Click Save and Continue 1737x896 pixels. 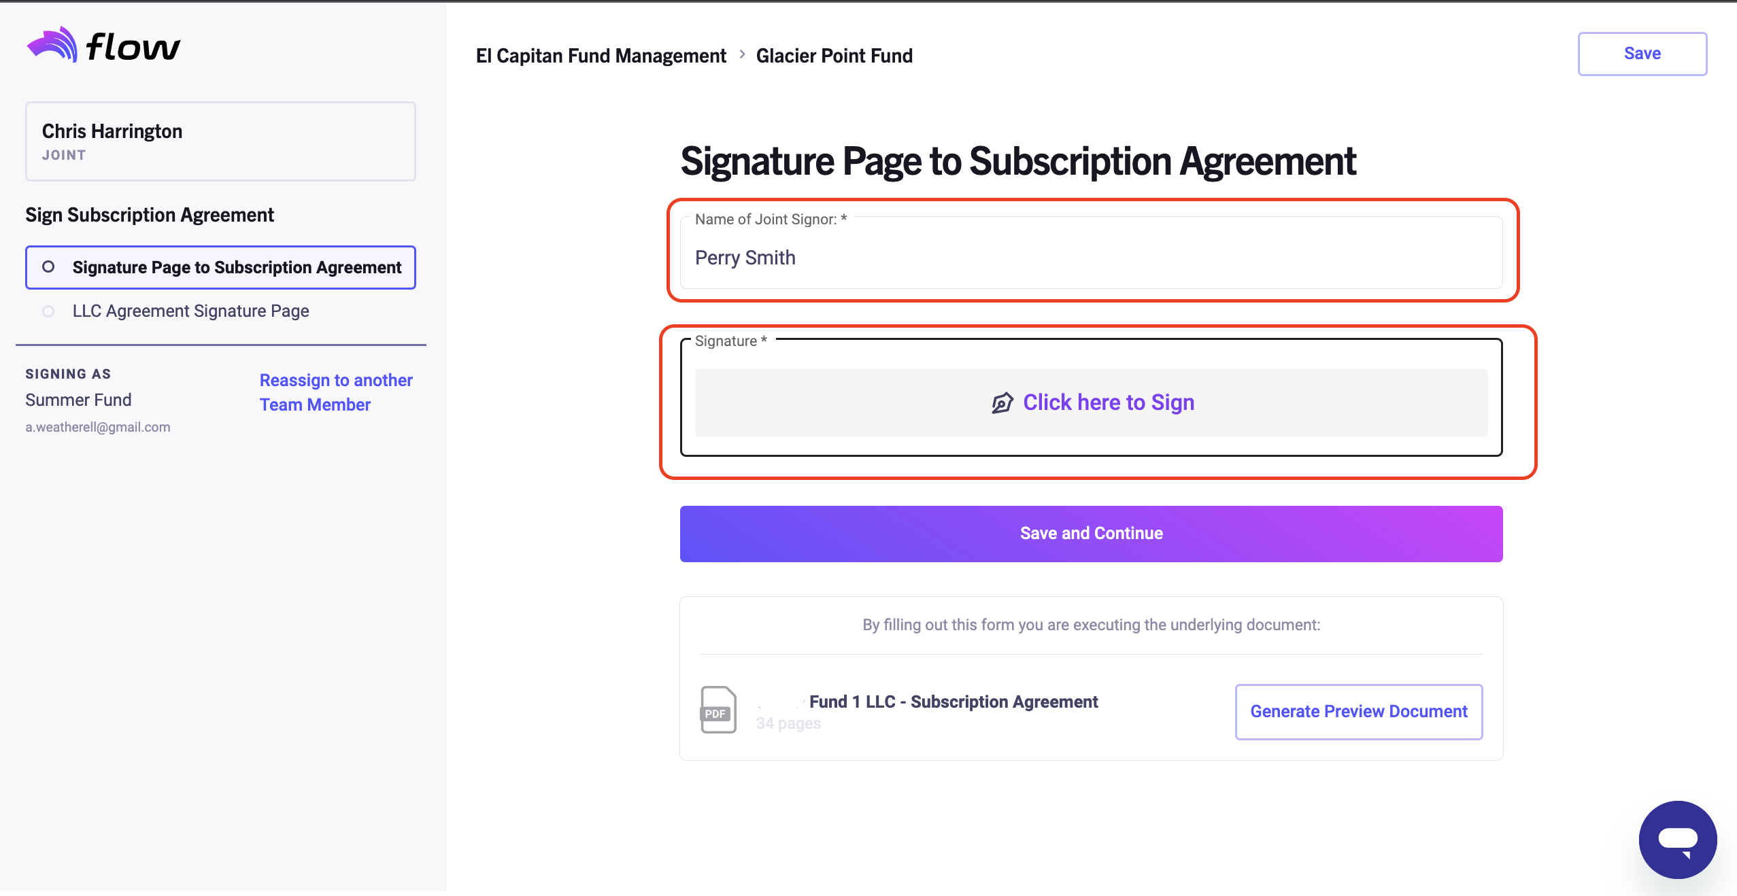tap(1091, 534)
